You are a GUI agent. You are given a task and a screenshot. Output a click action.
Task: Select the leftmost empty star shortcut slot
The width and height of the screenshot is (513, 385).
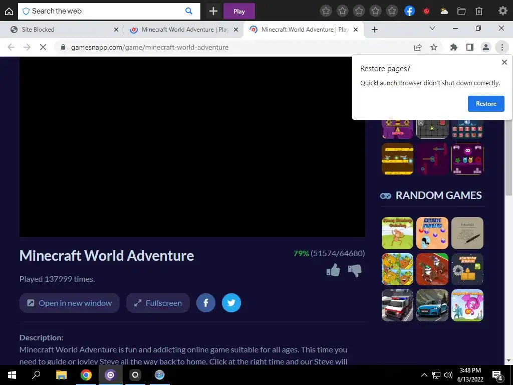326,11
